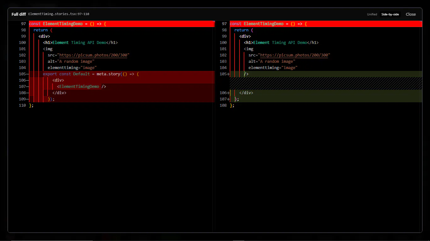Image resolution: width=430 pixels, height=241 pixels.
Task: Click '<img' on left line 101
Action: (48, 49)
